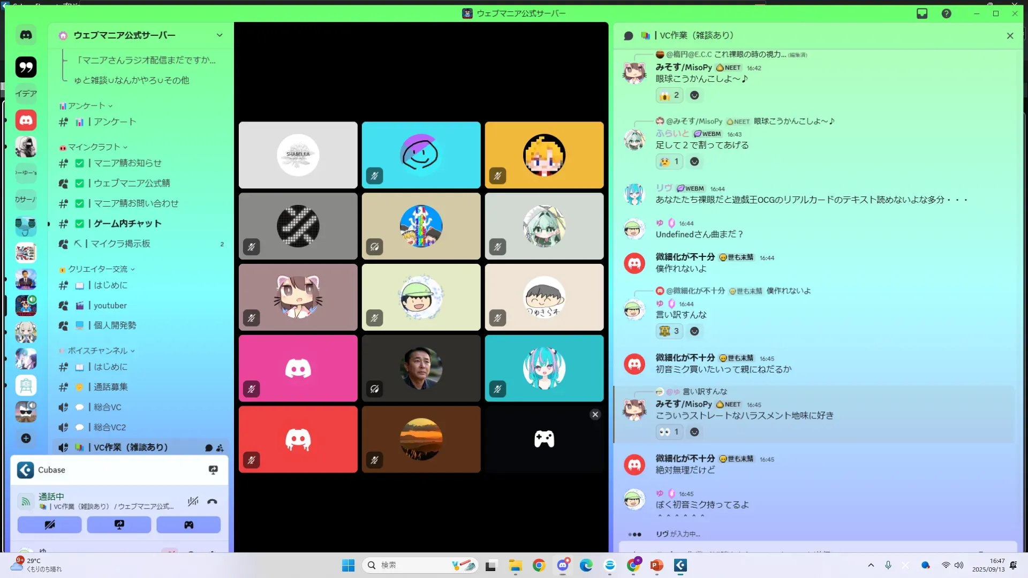The width and height of the screenshot is (1028, 578).
Task: Disconnect from voice call with hang-up icon
Action: pos(212,501)
